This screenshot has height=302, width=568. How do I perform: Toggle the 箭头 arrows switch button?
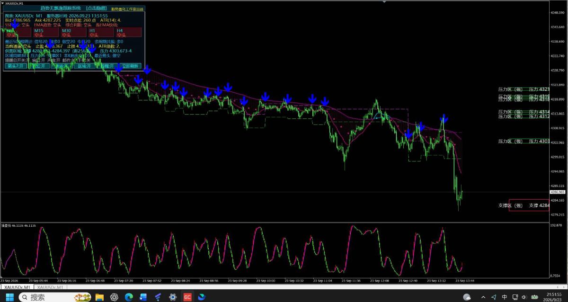tap(16, 66)
